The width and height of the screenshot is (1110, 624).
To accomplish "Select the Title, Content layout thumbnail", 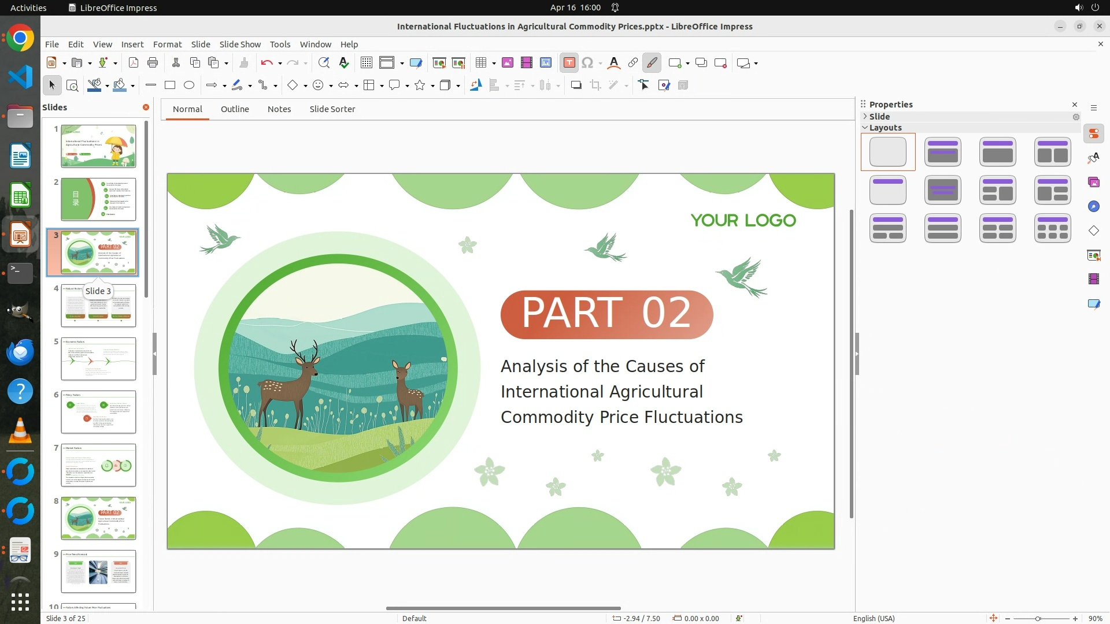I will click(x=997, y=152).
